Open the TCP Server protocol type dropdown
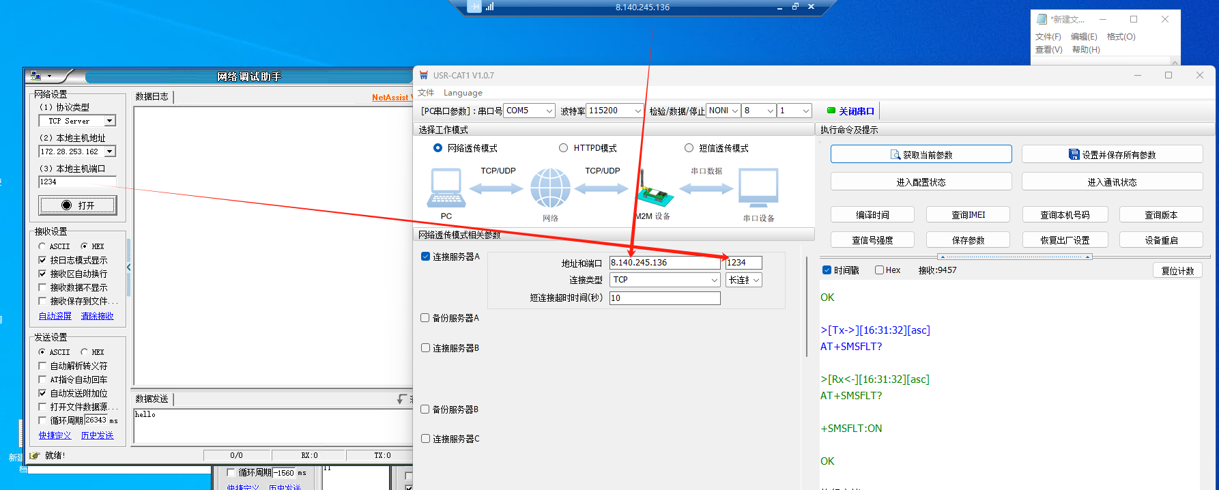1219x490 pixels. tap(109, 121)
